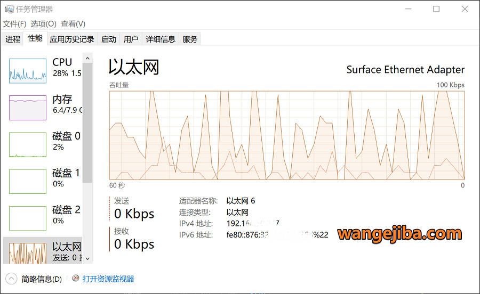
Task: Open the 磁盘 1 performance graph
Action: tap(28, 181)
